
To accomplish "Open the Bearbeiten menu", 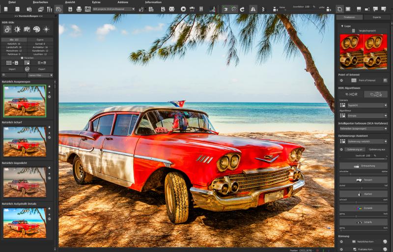I will tap(40, 2).
